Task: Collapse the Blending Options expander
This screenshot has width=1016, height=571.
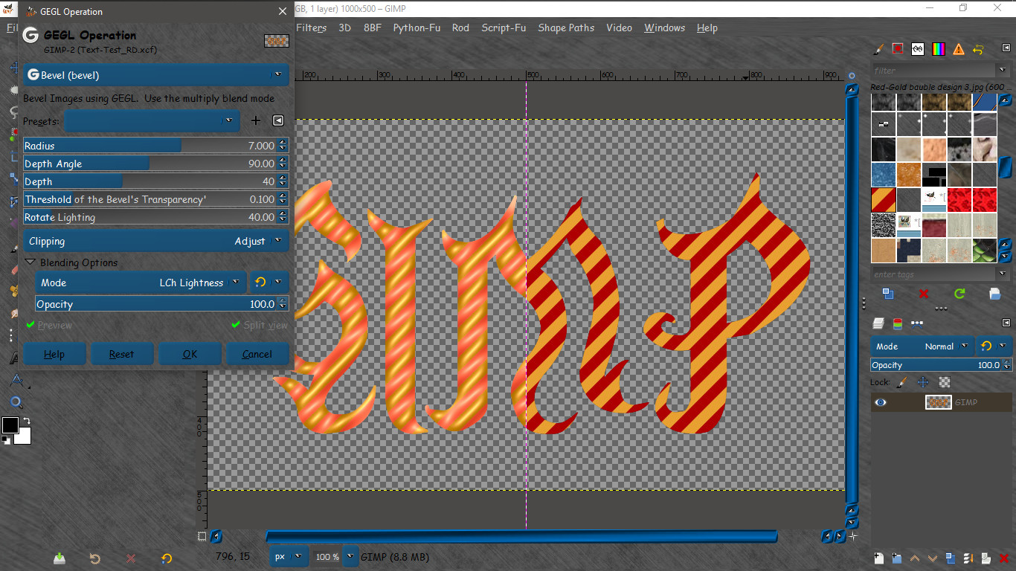Action: coord(30,262)
